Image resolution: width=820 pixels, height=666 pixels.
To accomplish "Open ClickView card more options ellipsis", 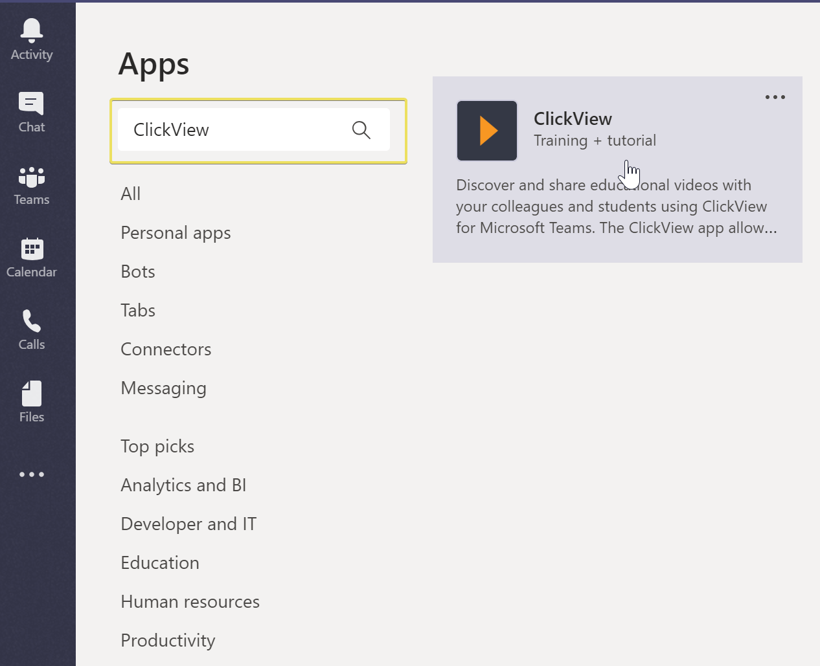I will coord(775,97).
